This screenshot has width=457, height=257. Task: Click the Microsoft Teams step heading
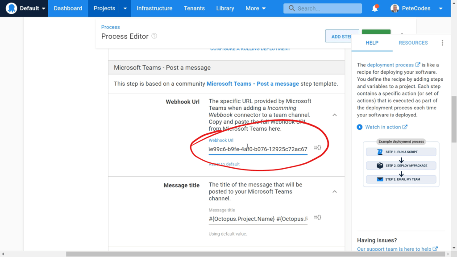click(162, 68)
